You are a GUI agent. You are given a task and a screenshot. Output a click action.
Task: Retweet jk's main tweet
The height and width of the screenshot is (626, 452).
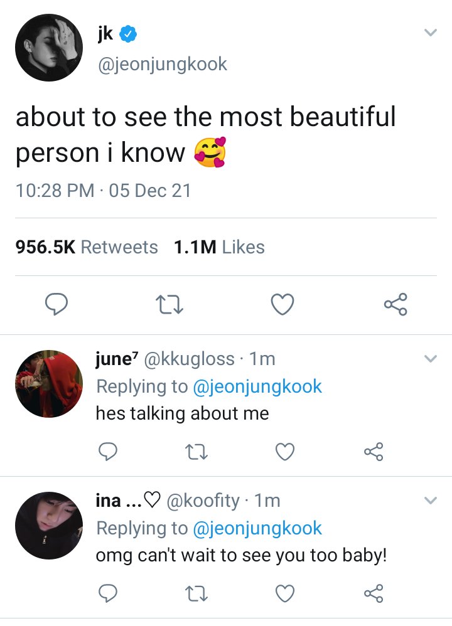pyautogui.click(x=169, y=305)
